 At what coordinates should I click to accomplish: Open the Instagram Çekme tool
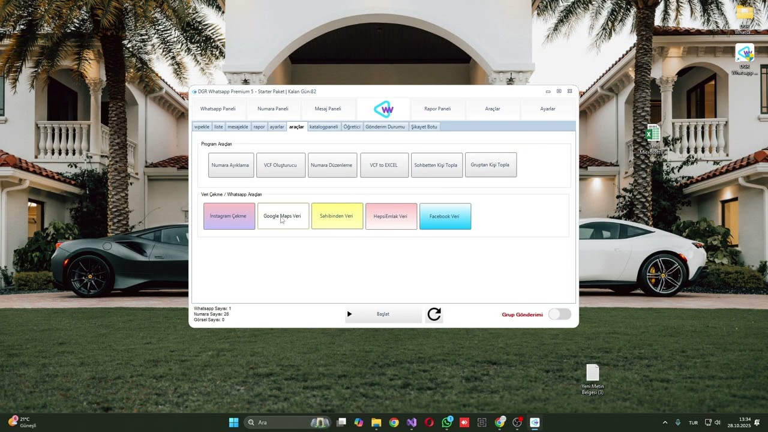coord(229,216)
